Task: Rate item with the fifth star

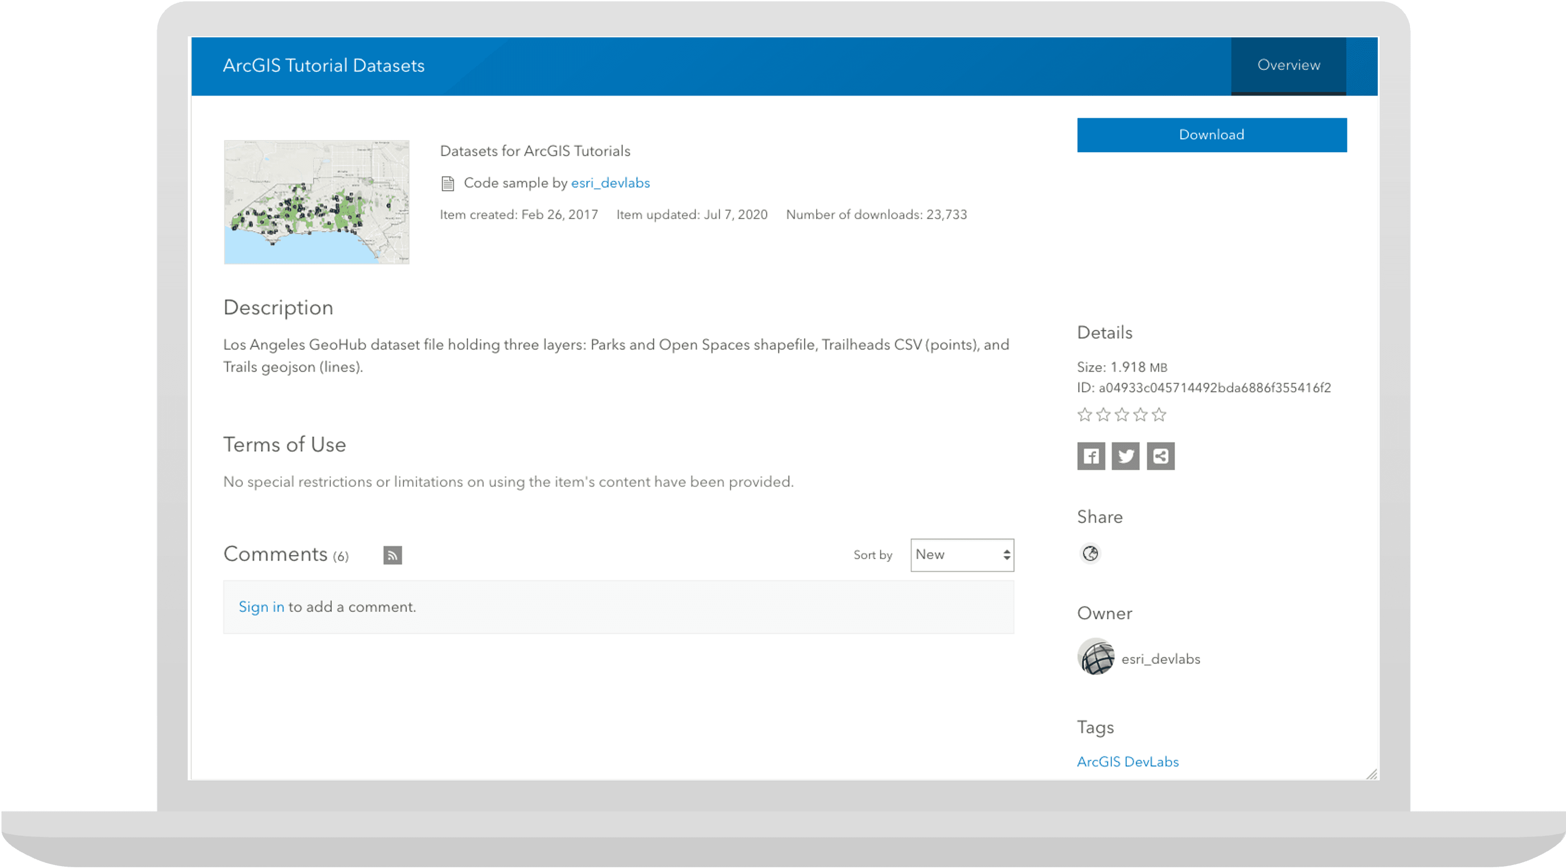Action: tap(1159, 415)
